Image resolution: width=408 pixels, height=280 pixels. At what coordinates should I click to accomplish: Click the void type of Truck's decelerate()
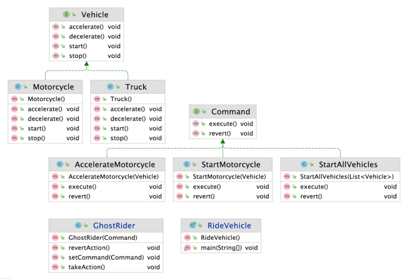(155, 119)
